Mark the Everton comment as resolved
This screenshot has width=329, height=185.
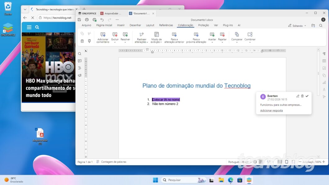[x=307, y=96]
